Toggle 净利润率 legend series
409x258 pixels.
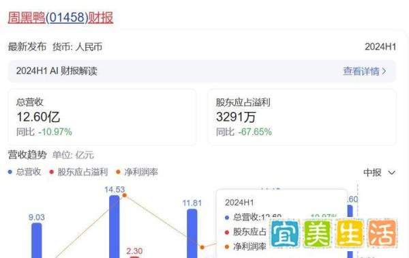(x=137, y=172)
